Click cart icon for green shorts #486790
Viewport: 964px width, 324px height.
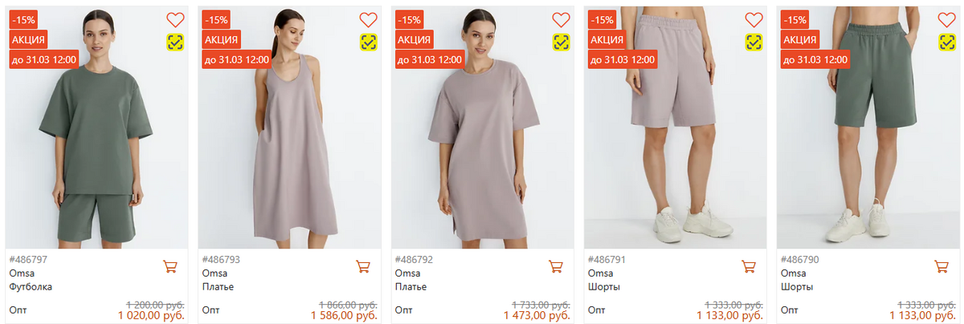tap(942, 266)
